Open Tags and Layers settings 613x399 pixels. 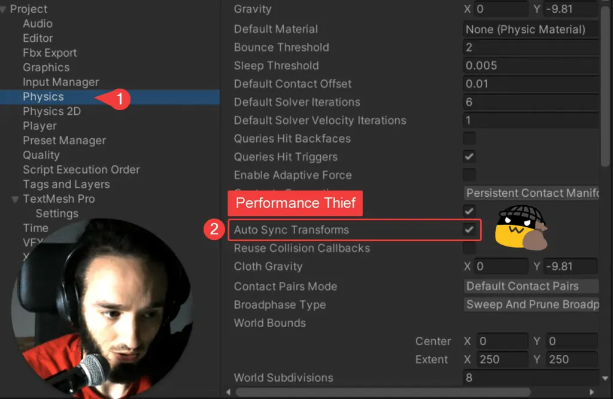click(x=66, y=184)
